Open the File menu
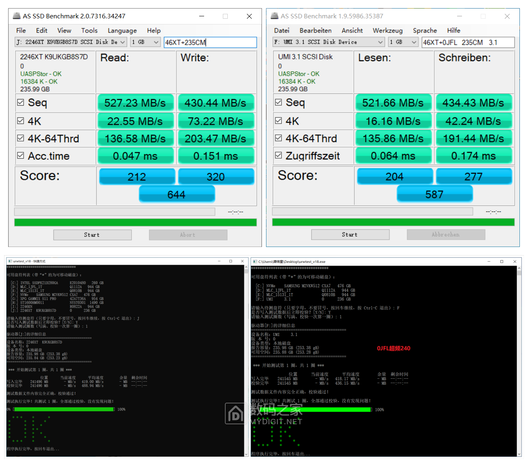The height and width of the screenshot is (463, 528). pos(21,30)
